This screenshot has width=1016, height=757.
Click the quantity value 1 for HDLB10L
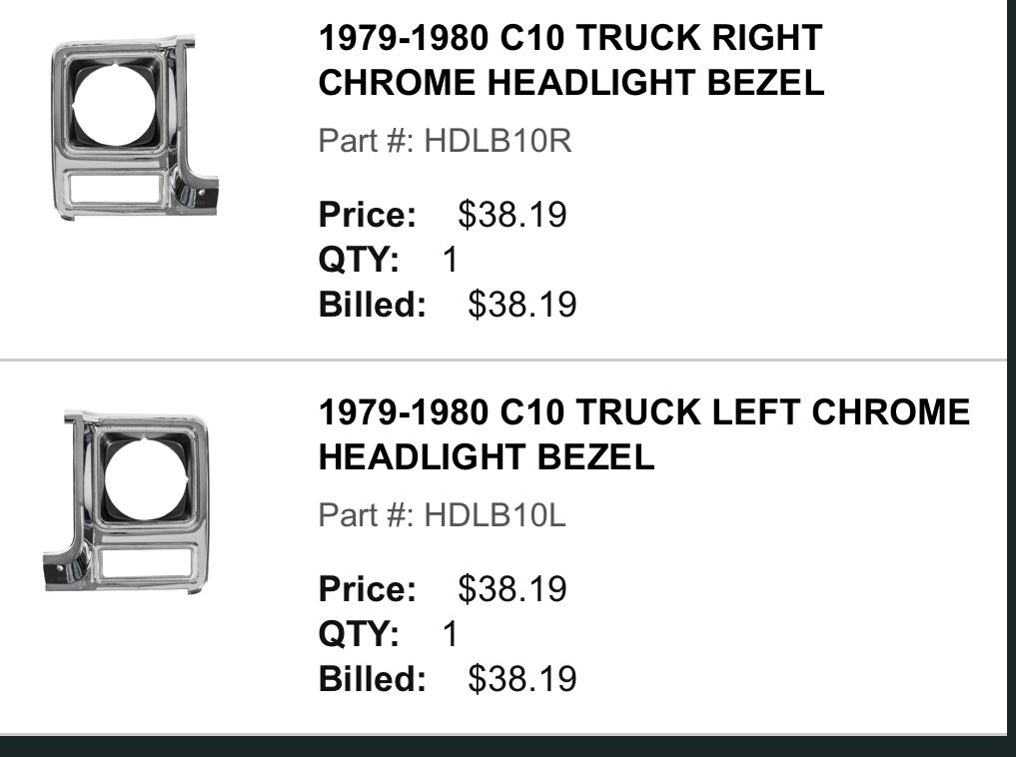(x=450, y=634)
